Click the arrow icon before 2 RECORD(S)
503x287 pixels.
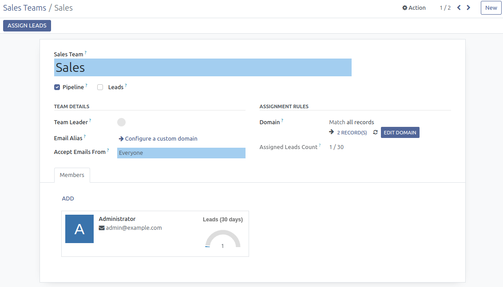coord(332,132)
